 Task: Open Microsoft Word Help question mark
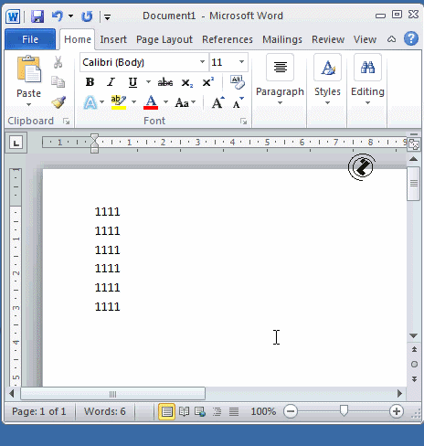tap(411, 39)
